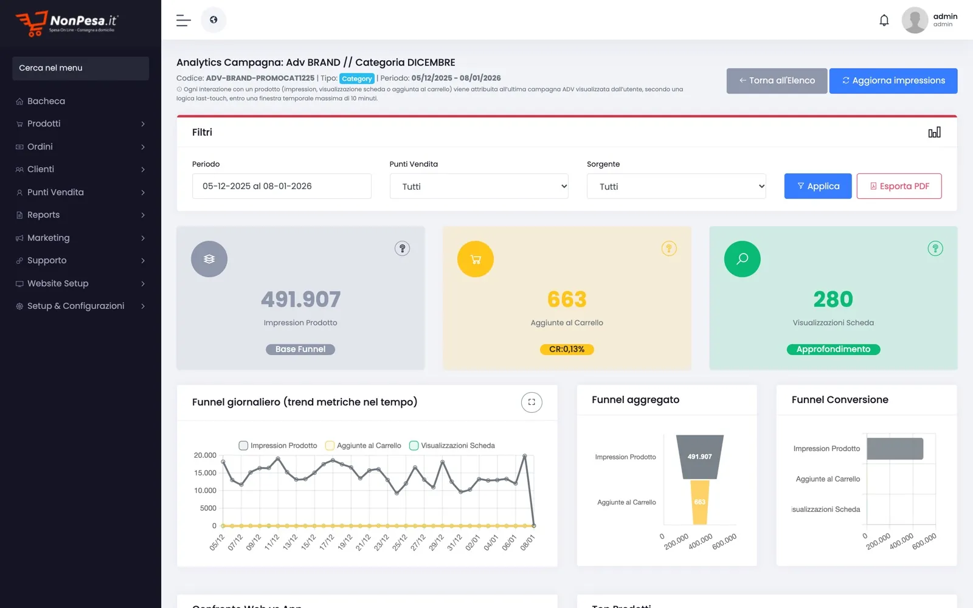Viewport: 973px width, 608px height.
Task: Open the admin user avatar
Action: coord(914,20)
